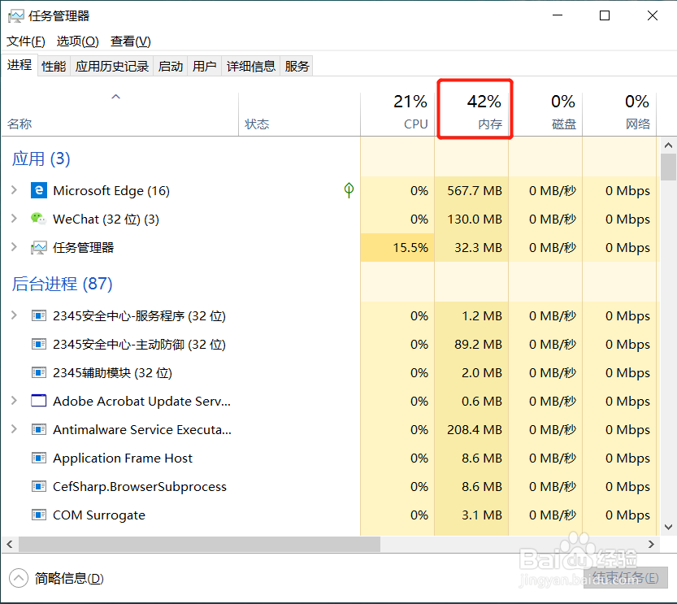This screenshot has height=604, width=677.
Task: Expand the Microsoft Edge (16) process group
Action: coord(14,190)
